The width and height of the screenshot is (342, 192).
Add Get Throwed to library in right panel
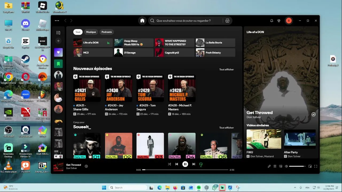tap(313, 114)
